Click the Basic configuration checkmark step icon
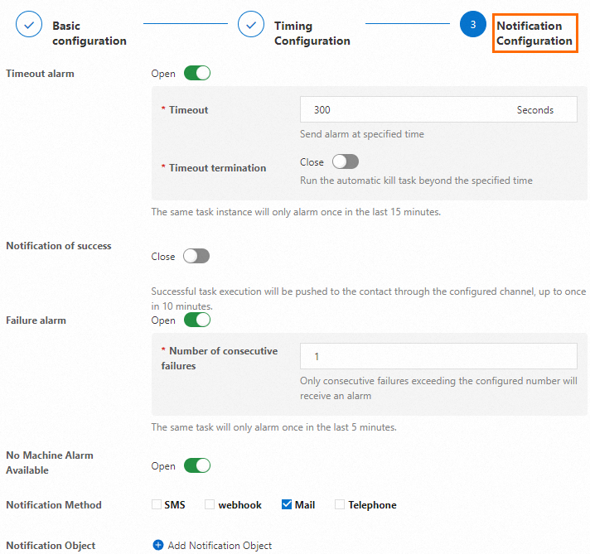Image resolution: width=590 pixels, height=554 pixels. 29,25
